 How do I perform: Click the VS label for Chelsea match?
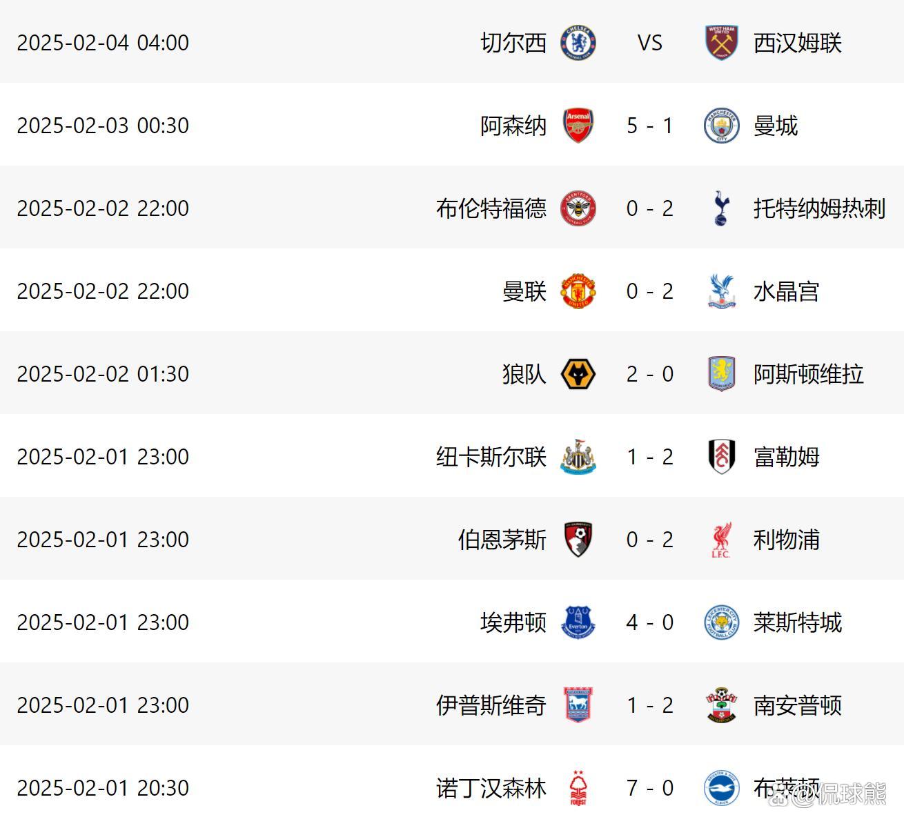click(649, 43)
